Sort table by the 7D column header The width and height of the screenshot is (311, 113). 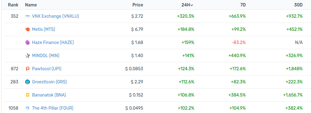point(243,5)
